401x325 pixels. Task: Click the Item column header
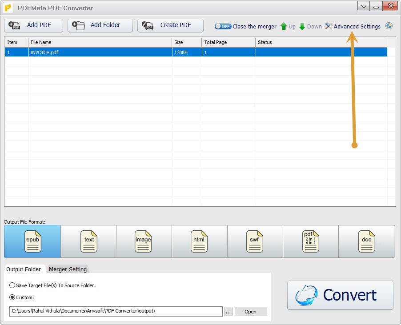16,42
